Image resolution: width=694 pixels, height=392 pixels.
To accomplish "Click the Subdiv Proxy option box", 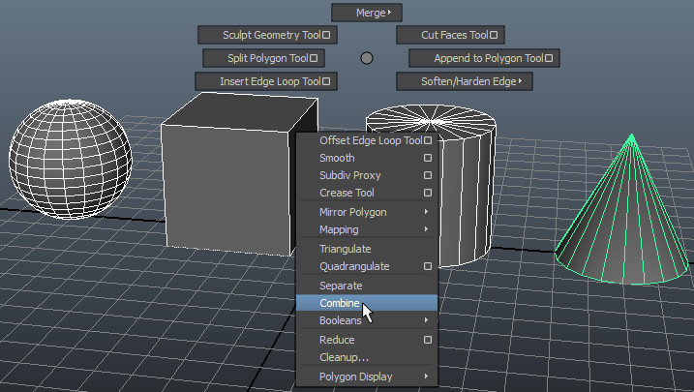I will click(427, 175).
